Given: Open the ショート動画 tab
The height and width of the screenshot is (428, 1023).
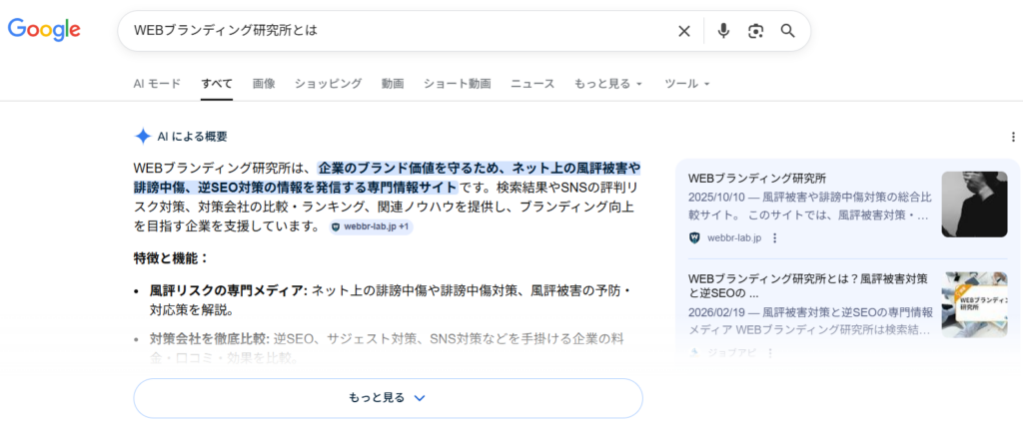Looking at the screenshot, I should [458, 84].
